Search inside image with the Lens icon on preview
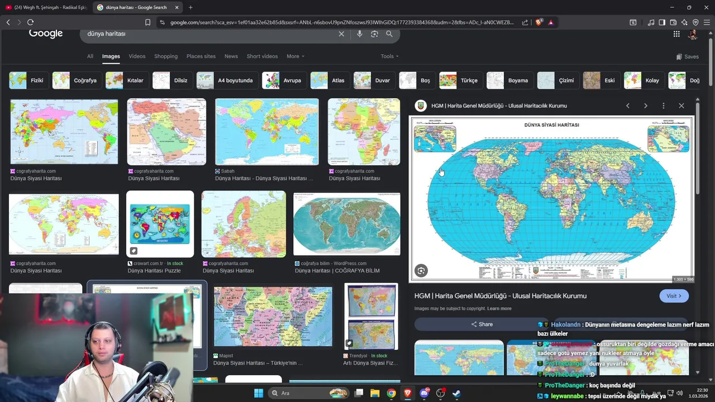715x402 pixels. (x=421, y=271)
